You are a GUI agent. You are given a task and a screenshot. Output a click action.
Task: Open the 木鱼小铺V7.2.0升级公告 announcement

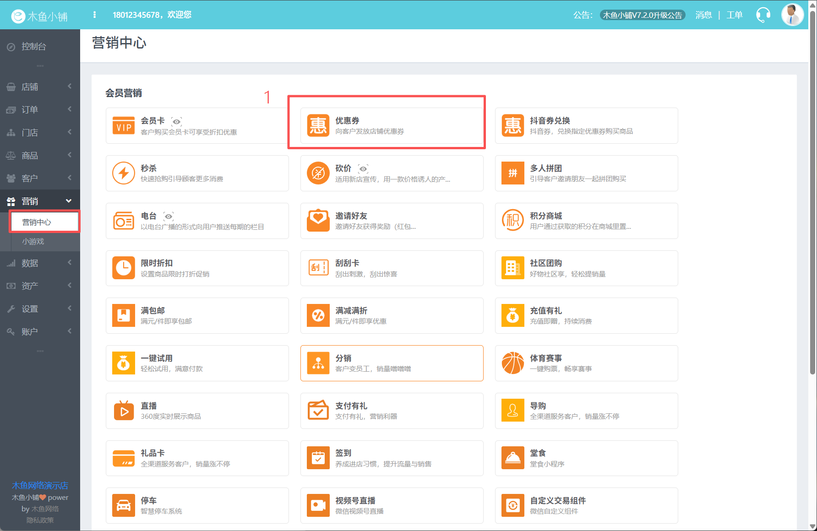point(642,15)
